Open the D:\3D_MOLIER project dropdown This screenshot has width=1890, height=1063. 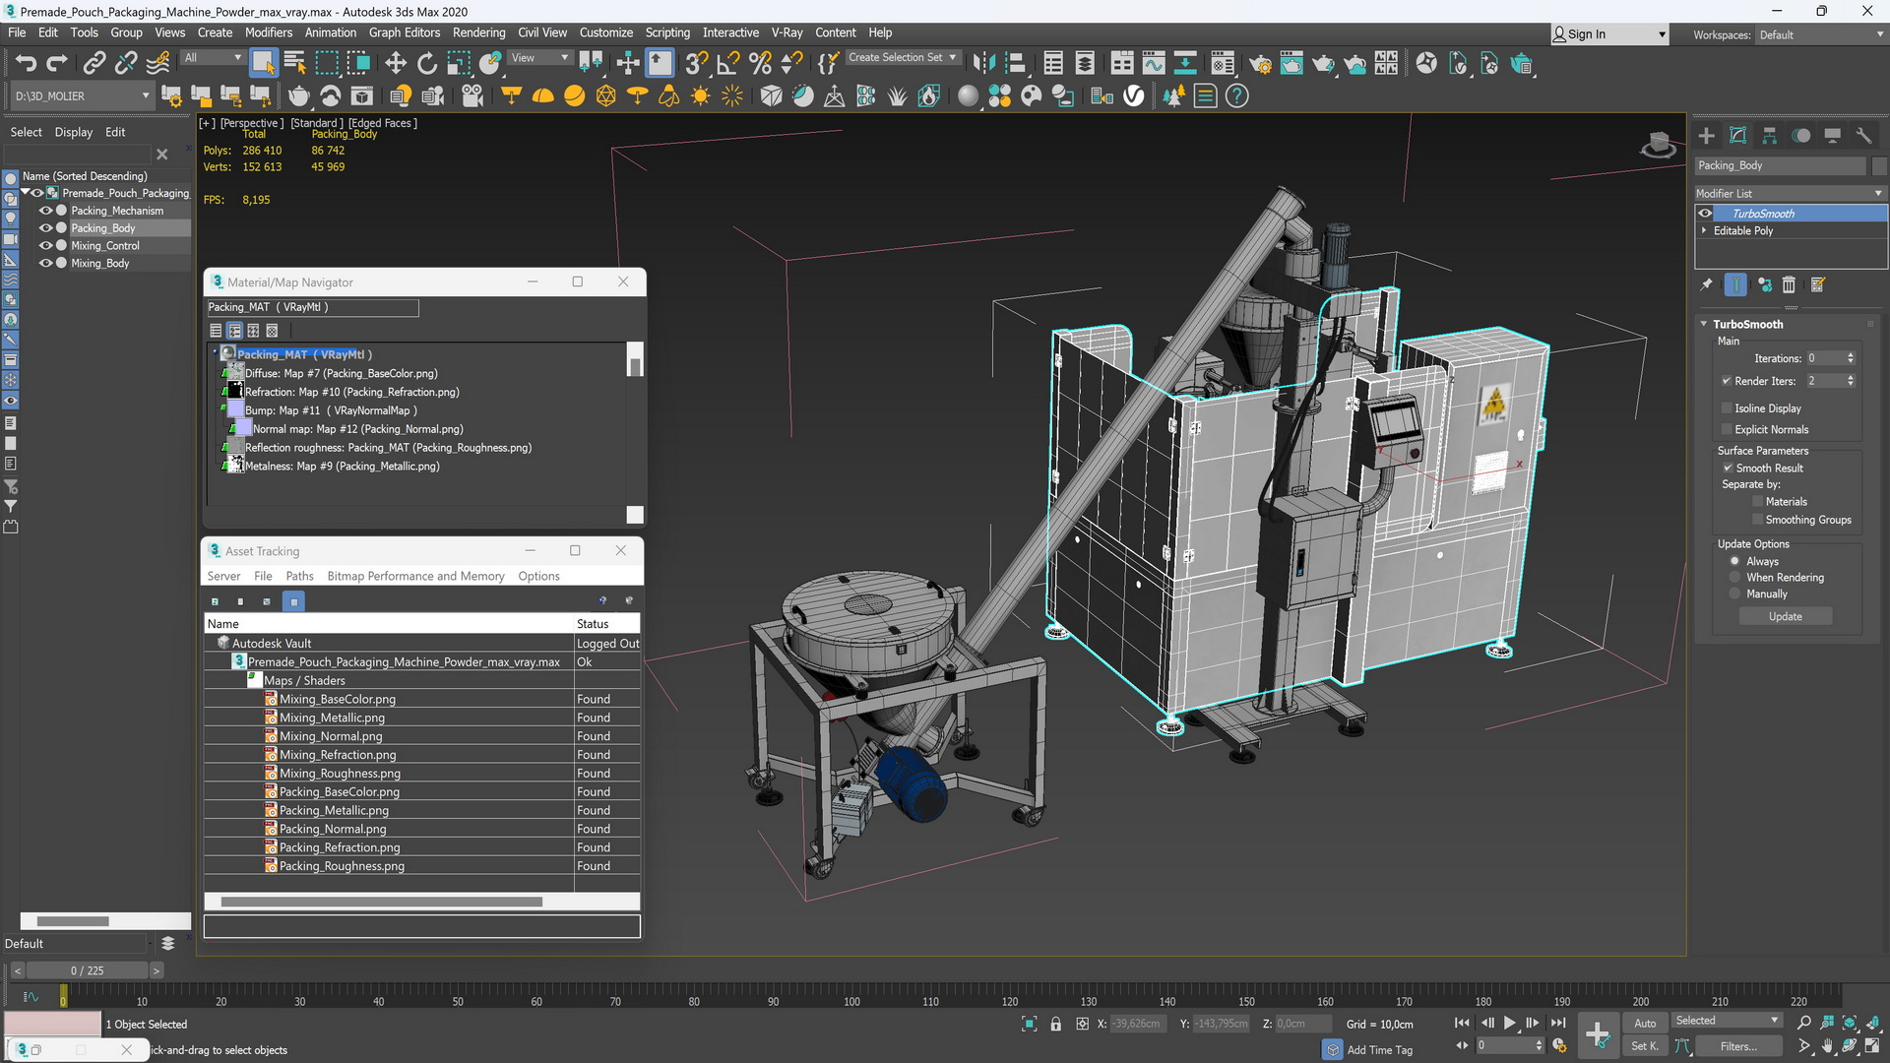coord(81,96)
